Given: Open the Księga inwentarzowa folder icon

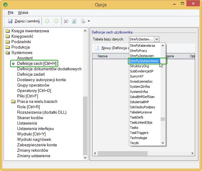Looking at the screenshot, I should coord(8,31).
